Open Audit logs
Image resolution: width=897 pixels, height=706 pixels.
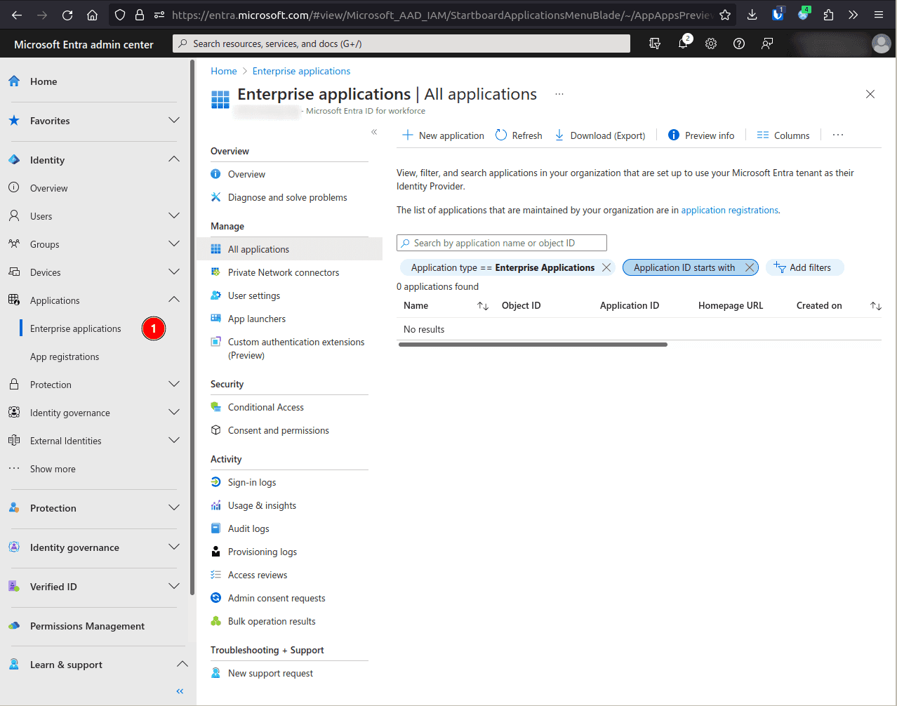tap(248, 528)
